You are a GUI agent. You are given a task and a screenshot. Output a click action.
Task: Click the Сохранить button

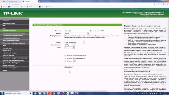69,67
